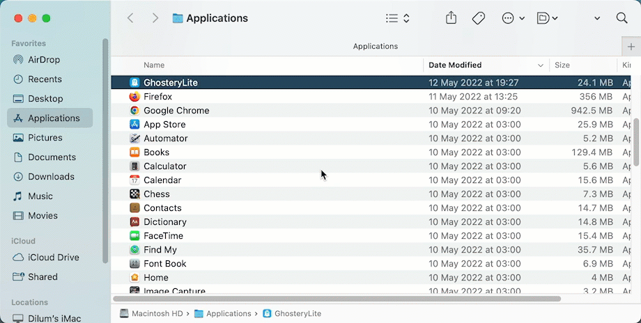
Task: Open Documents in the sidebar
Action: [50, 157]
